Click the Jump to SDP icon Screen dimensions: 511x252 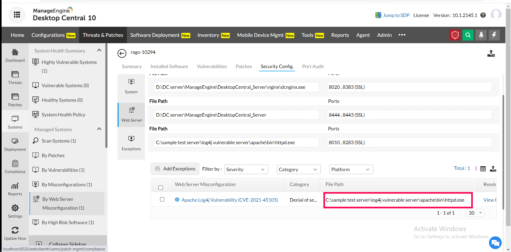(378, 15)
